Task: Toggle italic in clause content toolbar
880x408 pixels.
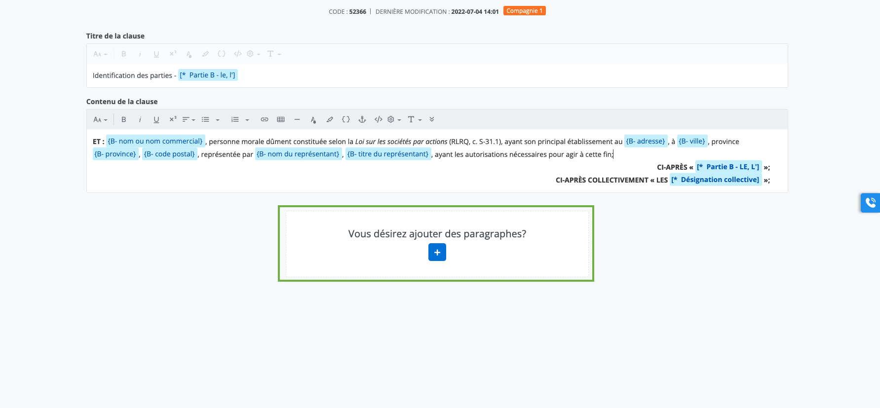Action: pos(140,119)
